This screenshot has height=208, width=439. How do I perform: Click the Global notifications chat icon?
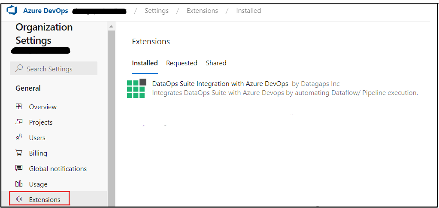click(x=19, y=168)
